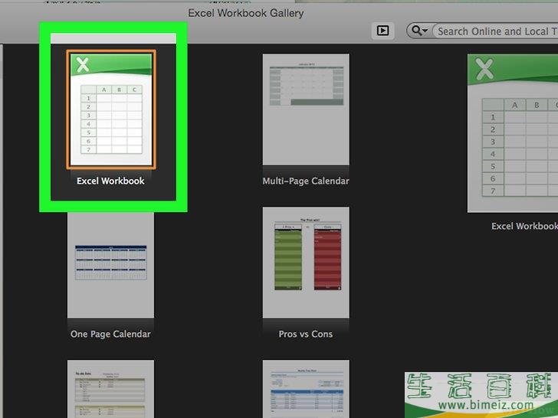This screenshot has height=418, width=558.
Task: Click the slideshow play icon in toolbar
Action: [x=382, y=31]
